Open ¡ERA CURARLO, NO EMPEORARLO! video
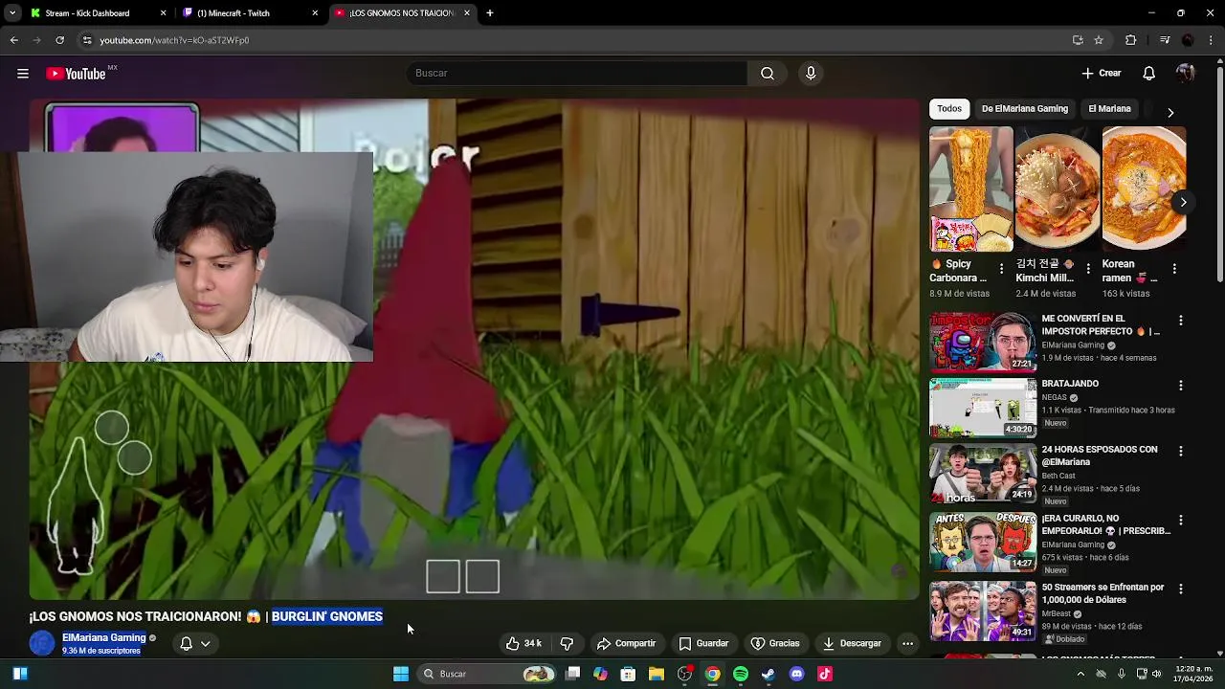The height and width of the screenshot is (689, 1225). click(x=1105, y=524)
